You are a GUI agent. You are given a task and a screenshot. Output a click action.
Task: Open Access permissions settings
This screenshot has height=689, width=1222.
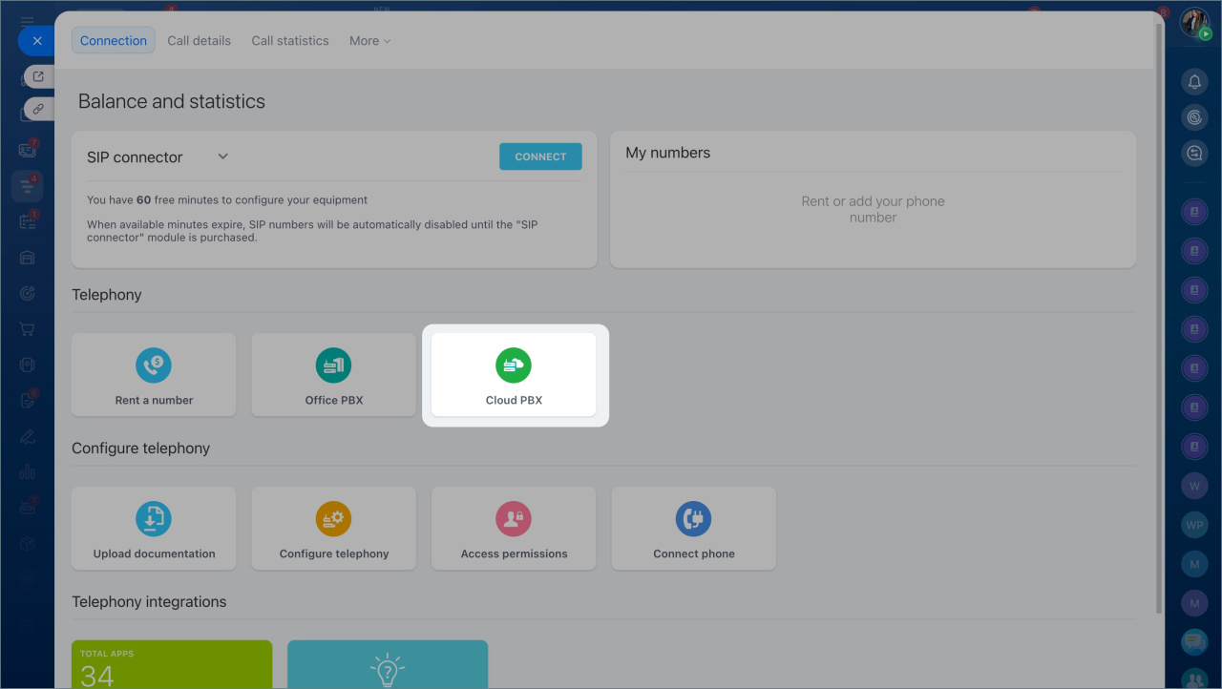514,528
